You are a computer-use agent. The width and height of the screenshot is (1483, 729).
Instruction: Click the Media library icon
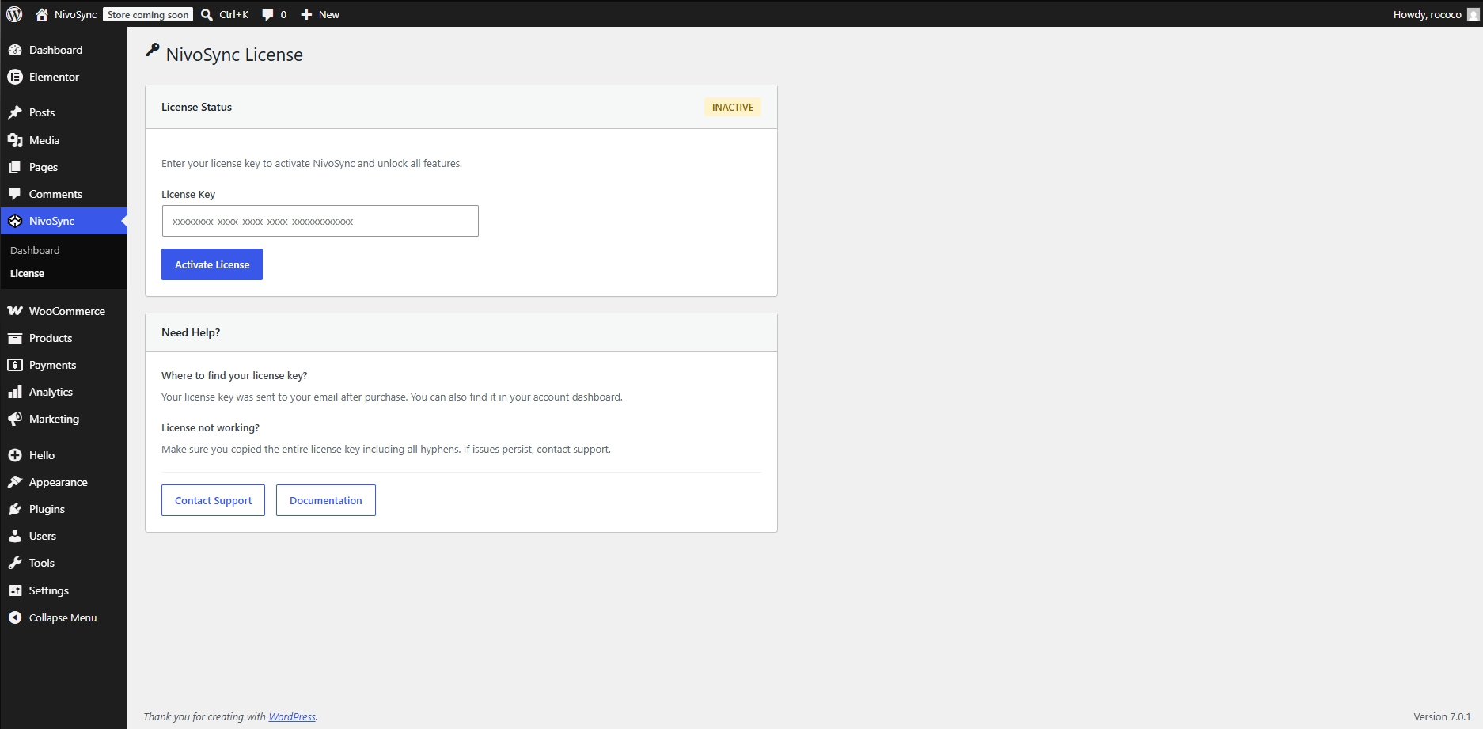15,140
